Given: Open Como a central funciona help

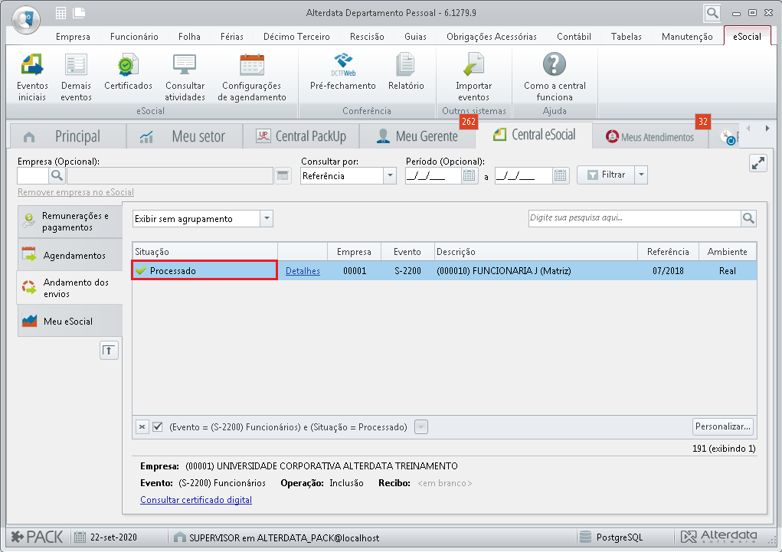Looking at the screenshot, I should pyautogui.click(x=555, y=77).
